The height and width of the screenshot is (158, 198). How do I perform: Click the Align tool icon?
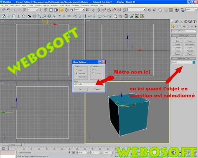pos(154,10)
